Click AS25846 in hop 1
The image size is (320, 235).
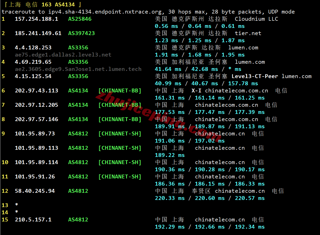[x=80, y=19]
